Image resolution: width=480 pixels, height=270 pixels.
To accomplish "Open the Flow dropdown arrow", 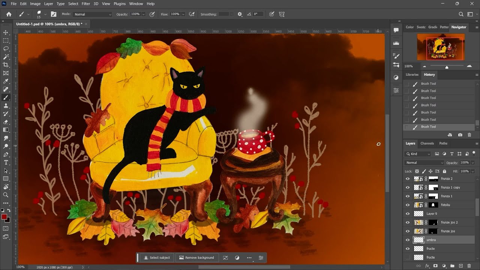I will [x=183, y=14].
